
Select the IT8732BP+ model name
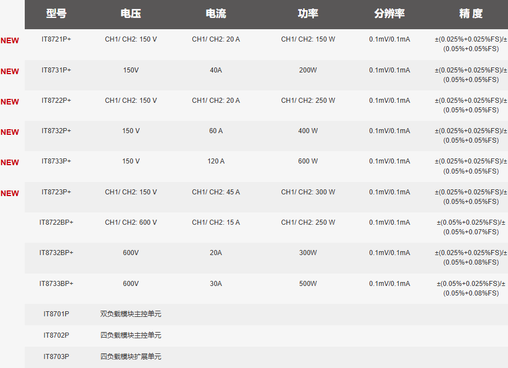point(56,253)
